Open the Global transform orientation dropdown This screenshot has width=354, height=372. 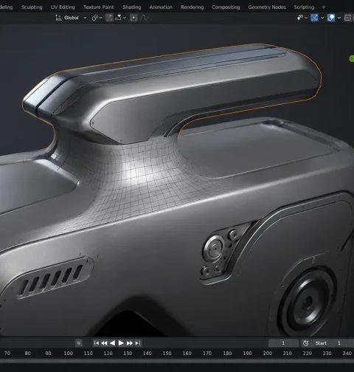[x=71, y=18]
